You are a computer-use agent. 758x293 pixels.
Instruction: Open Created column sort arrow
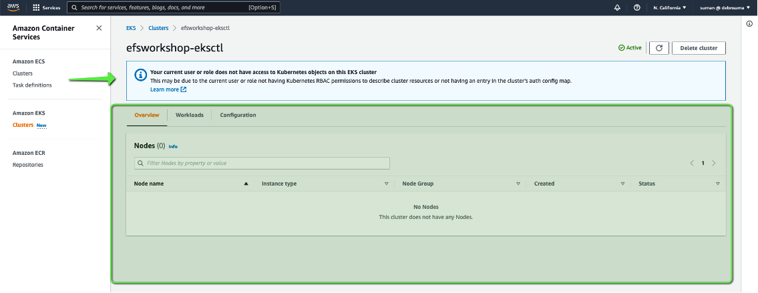click(622, 184)
